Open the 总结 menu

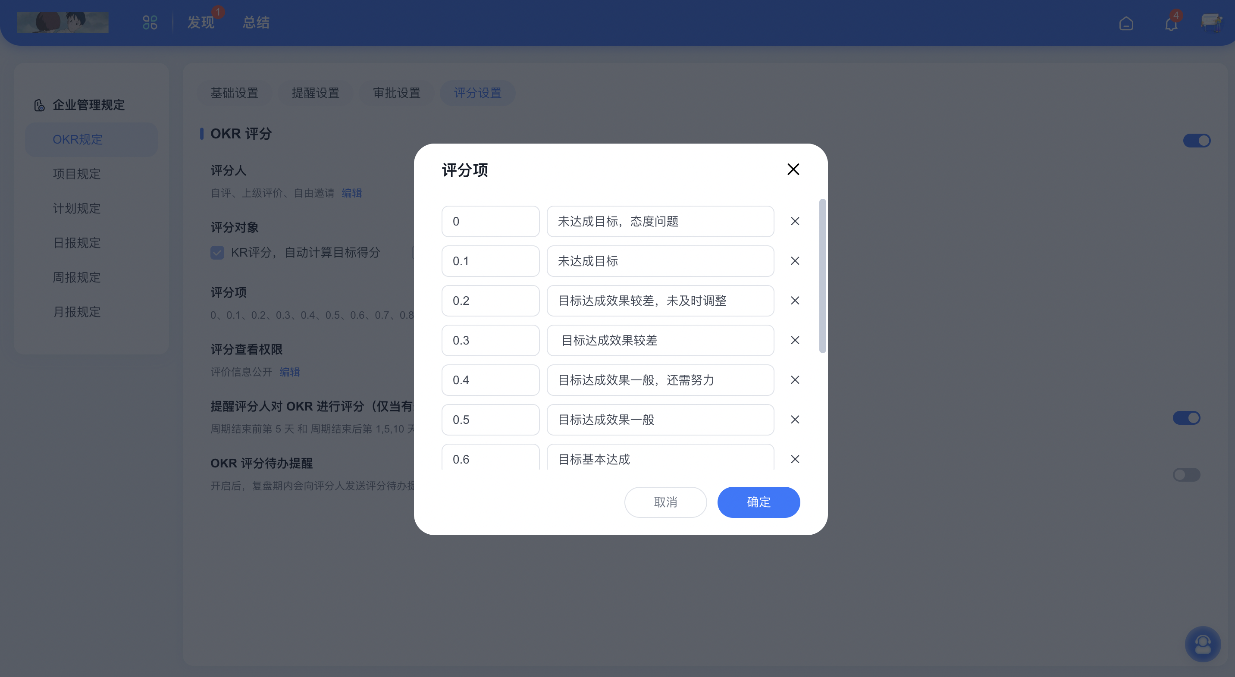256,22
